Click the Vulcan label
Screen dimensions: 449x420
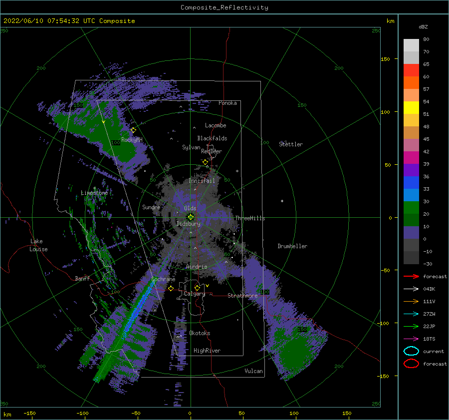[253, 371]
